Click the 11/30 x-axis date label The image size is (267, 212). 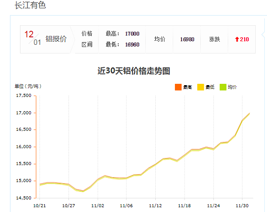tap(242, 206)
